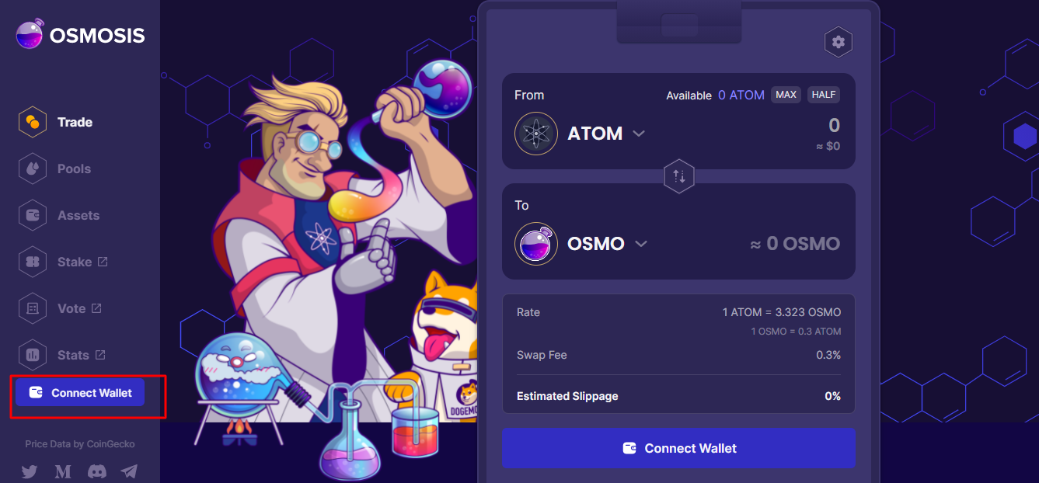Screen dimensions: 1039x483
Task: Click the ATOM token icon
Action: [536, 134]
